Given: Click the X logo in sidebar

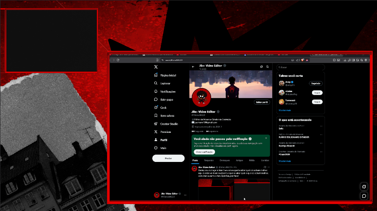Looking at the screenshot, I should 156,67.
